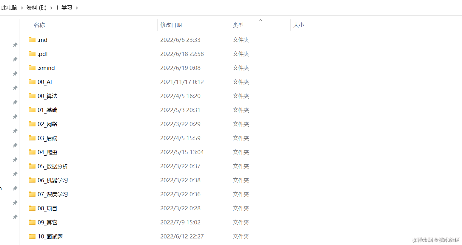Click the date 2022/3/22 0:36
462x245 pixels.
180,195
